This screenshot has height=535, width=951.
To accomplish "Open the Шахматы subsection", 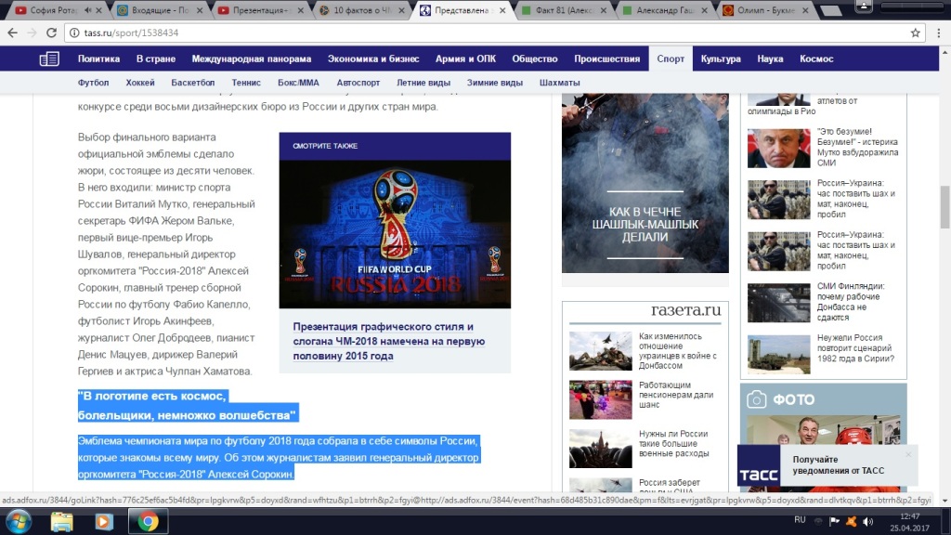I will (x=560, y=83).
